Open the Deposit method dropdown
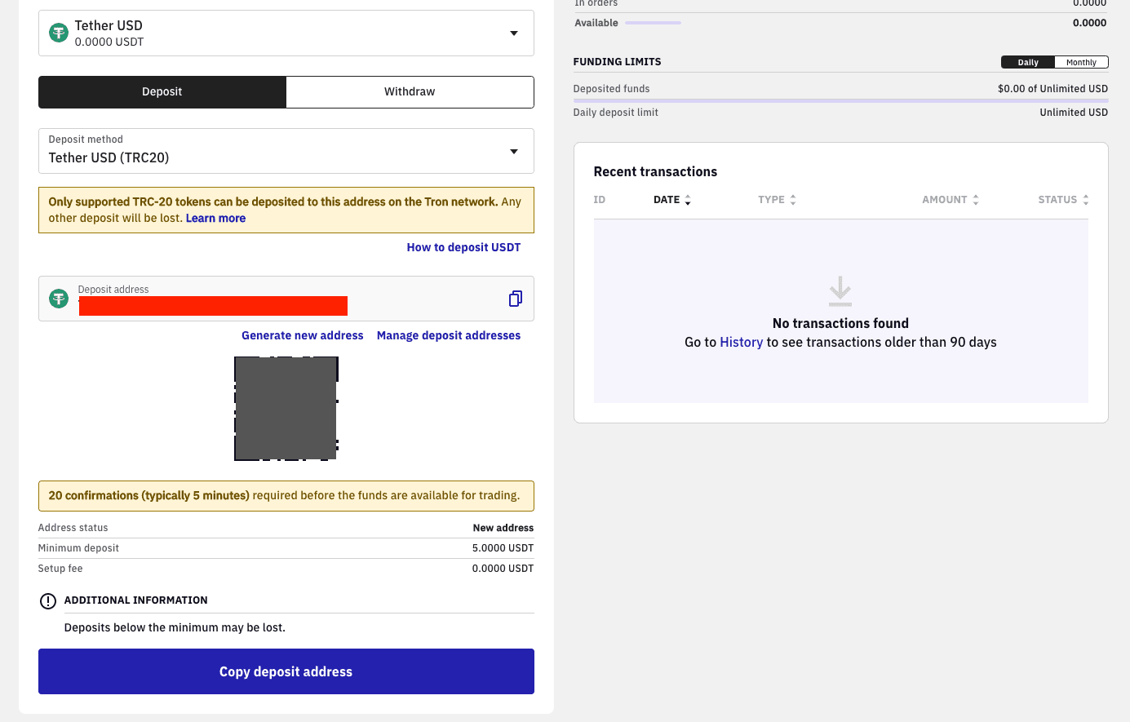Image resolution: width=1130 pixels, height=722 pixels. tap(286, 151)
